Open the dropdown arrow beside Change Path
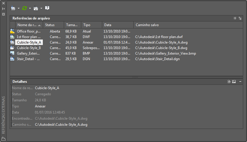The width and height of the screenshot is (247, 142). 41,8
